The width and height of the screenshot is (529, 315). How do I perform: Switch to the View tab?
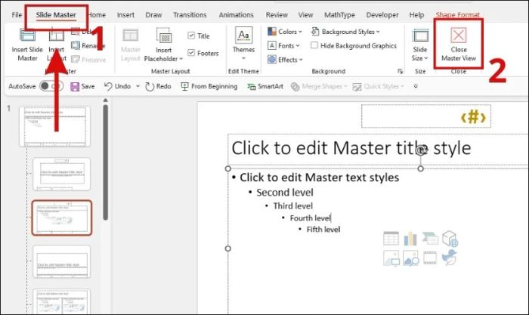pos(305,15)
